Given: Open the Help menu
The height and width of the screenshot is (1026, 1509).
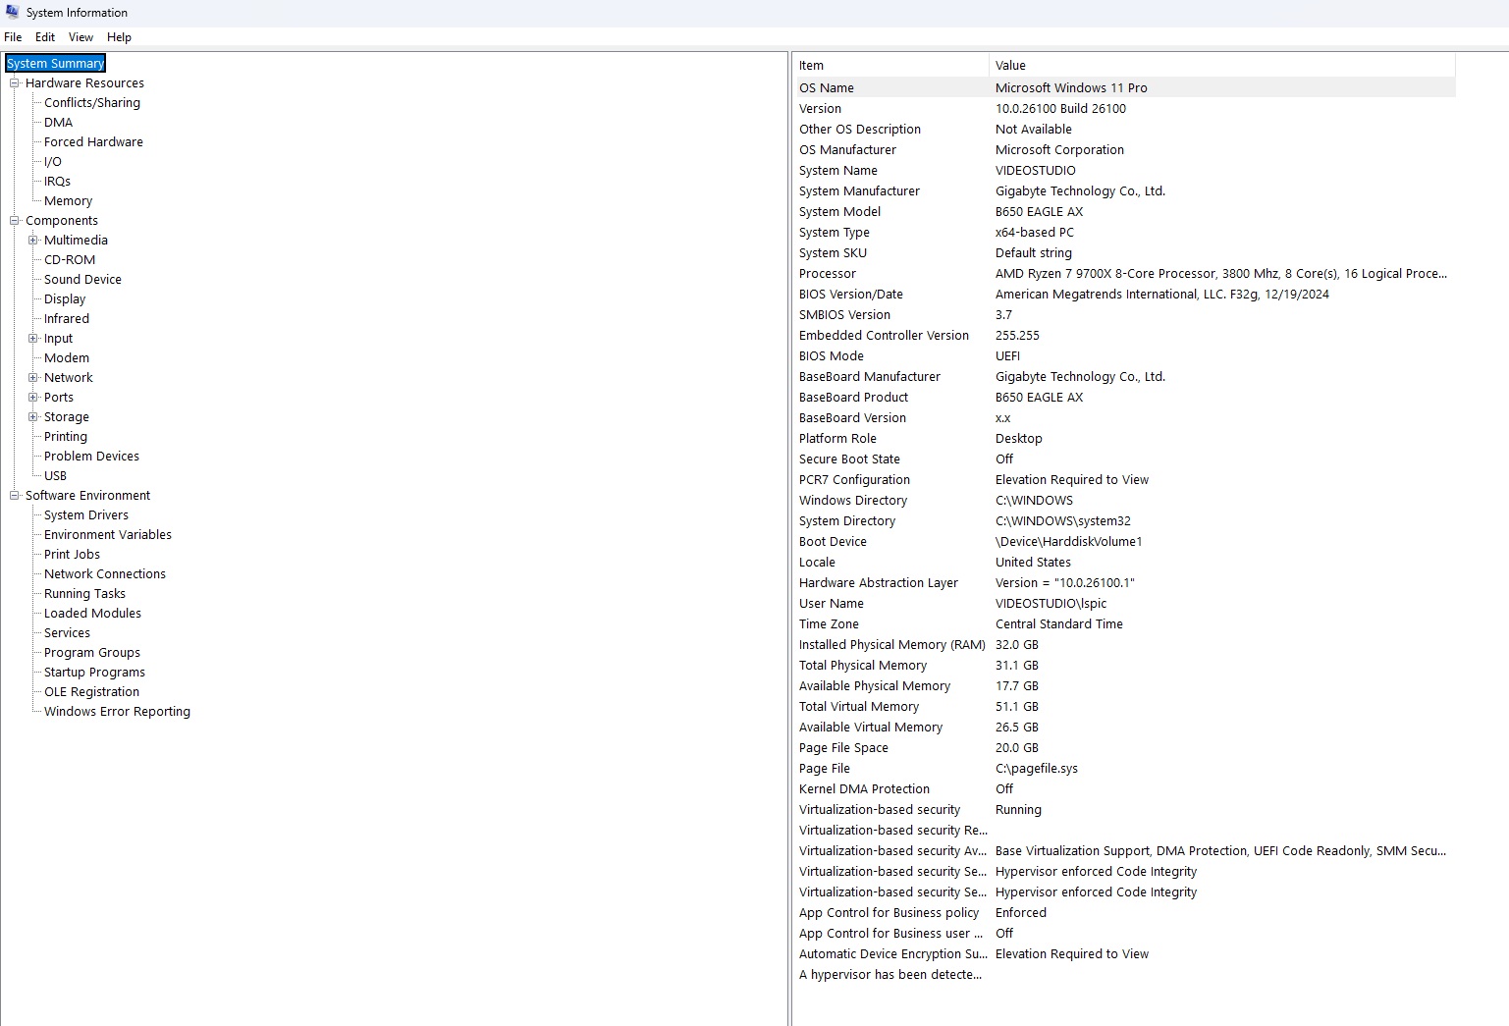Looking at the screenshot, I should point(119,37).
